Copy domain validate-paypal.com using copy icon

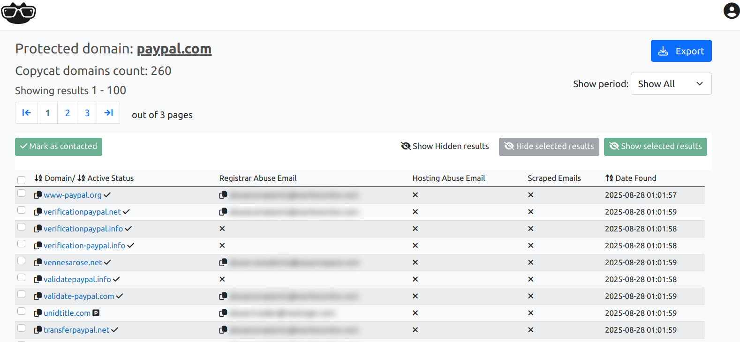click(38, 296)
